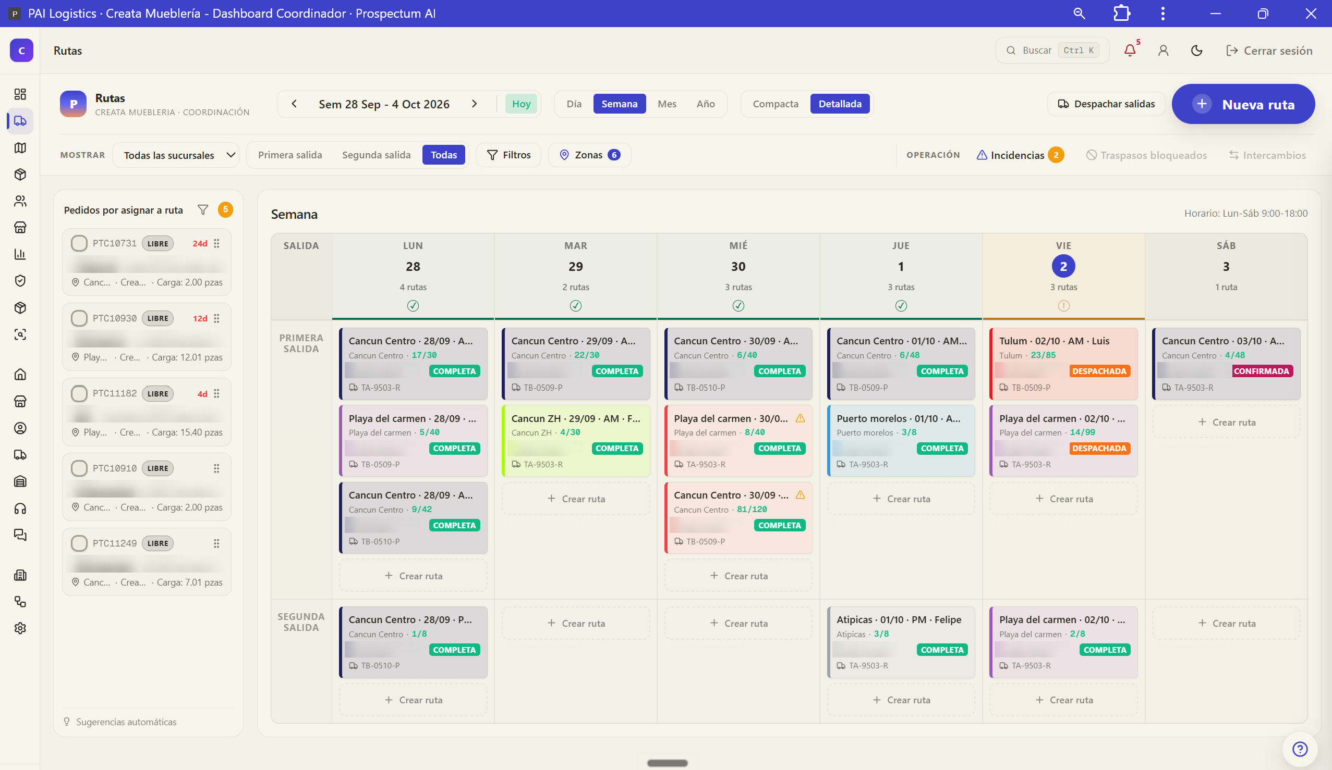
Task: Open the shield check sidebar icon
Action: [20, 280]
